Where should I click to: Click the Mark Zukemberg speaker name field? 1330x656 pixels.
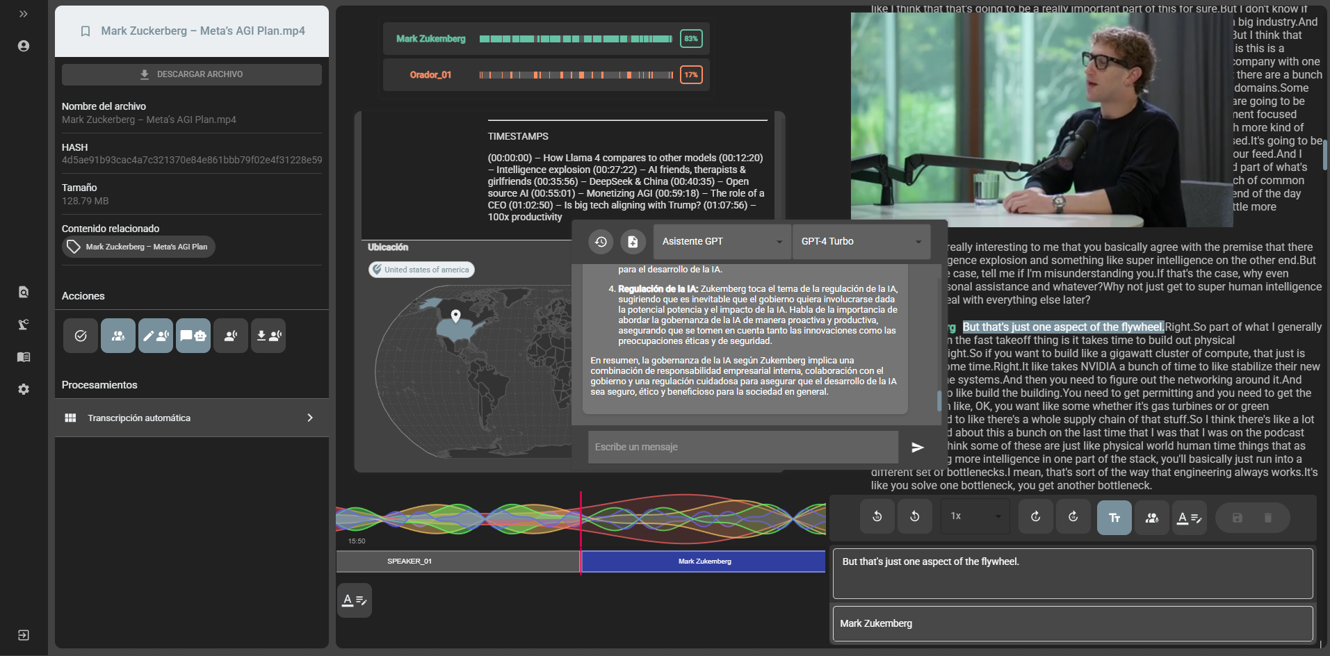coord(1073,623)
